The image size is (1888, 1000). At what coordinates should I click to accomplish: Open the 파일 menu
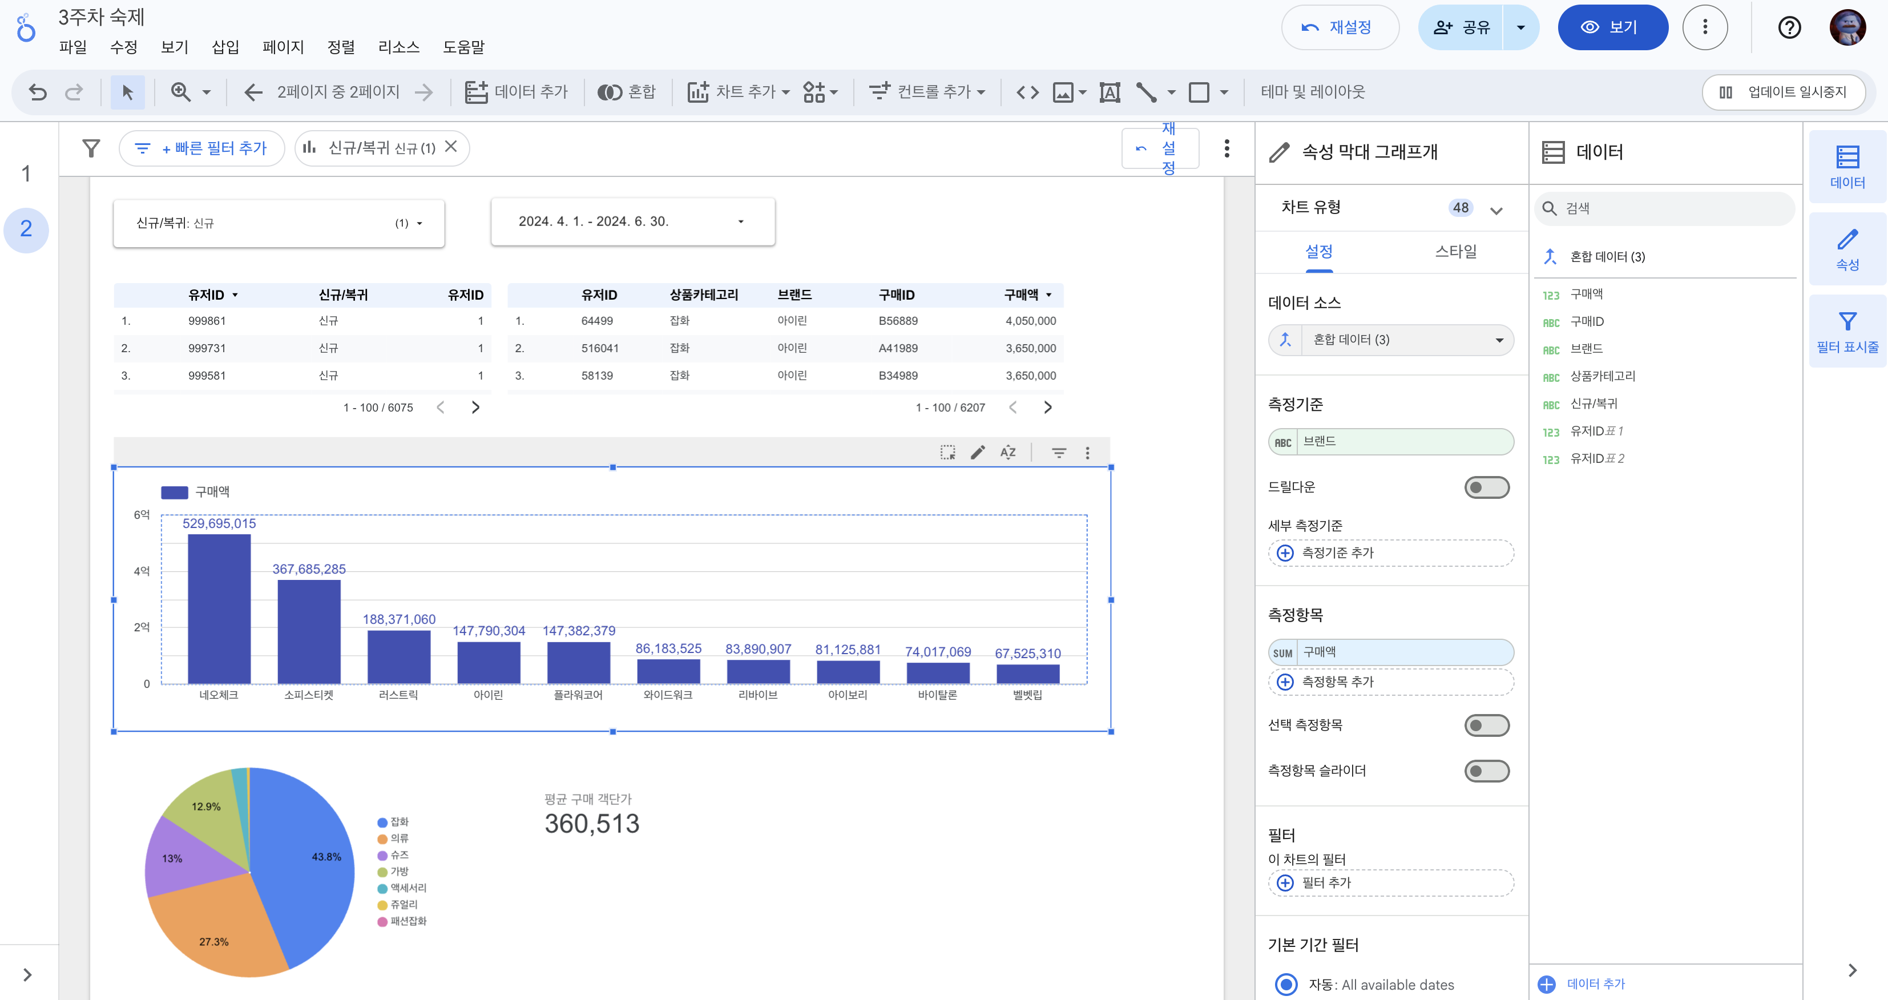pos(72,47)
